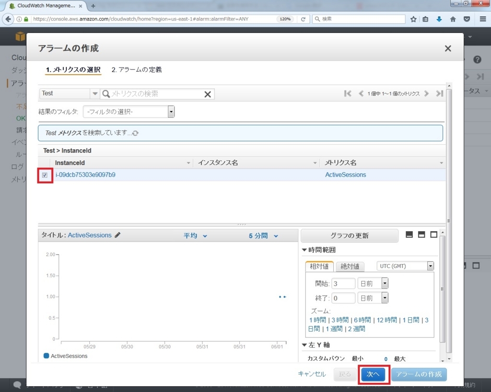The width and height of the screenshot is (491, 392).
Task: Zoom graph to 1 時間
Action: [x=317, y=320]
